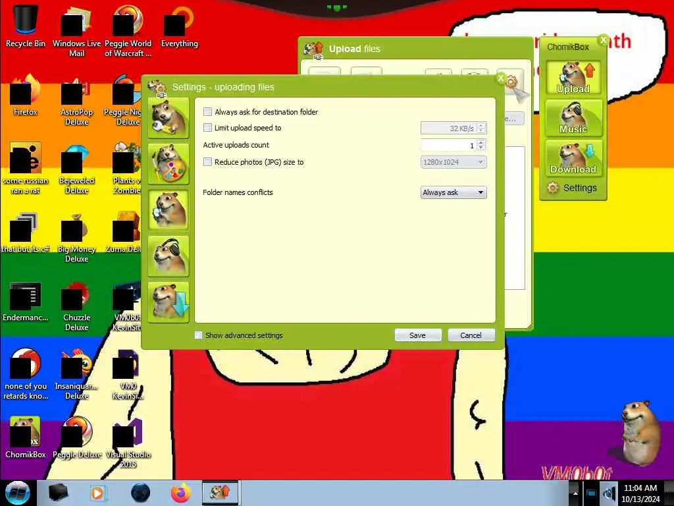Open the hamster tab below the palette tab

pyautogui.click(x=168, y=210)
